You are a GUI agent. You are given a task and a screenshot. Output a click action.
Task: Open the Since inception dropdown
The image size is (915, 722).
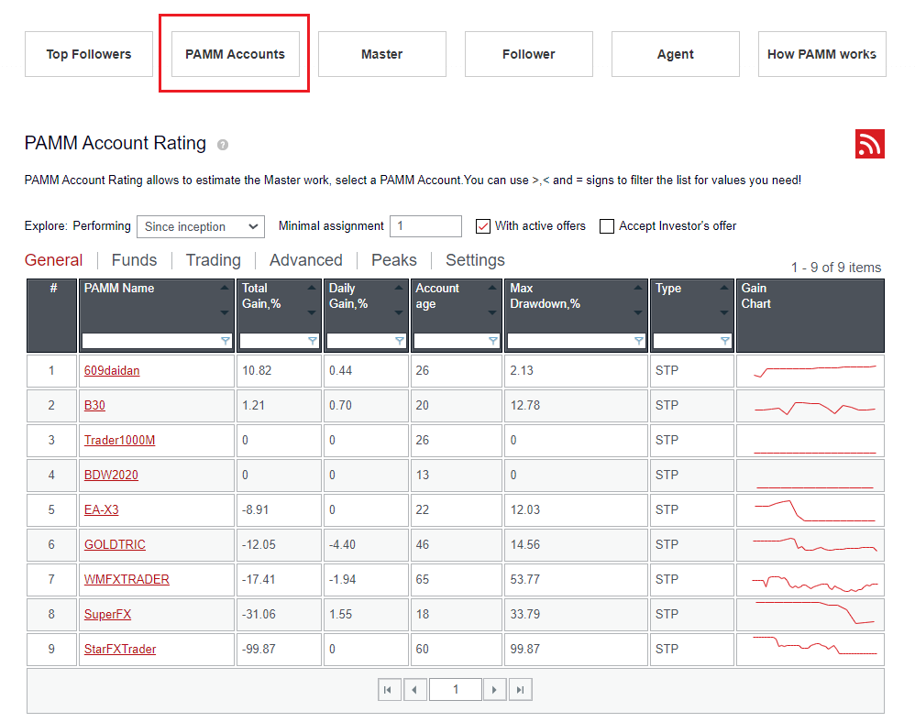200,226
